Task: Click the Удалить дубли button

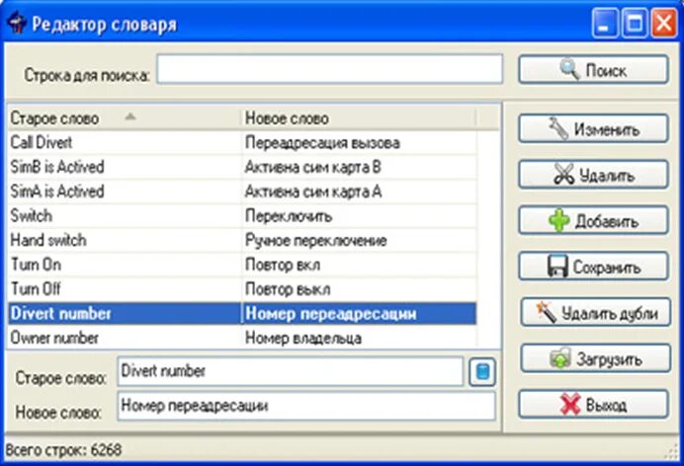Action: click(595, 312)
